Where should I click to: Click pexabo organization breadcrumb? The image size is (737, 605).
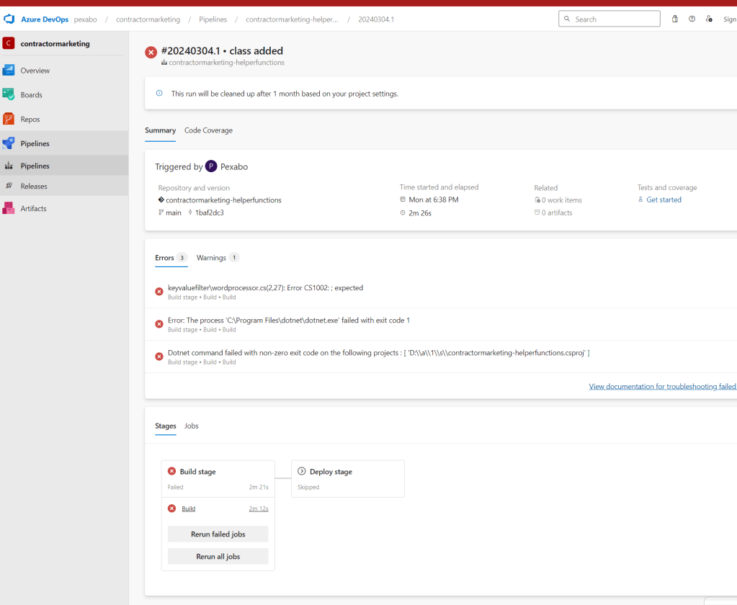click(86, 19)
